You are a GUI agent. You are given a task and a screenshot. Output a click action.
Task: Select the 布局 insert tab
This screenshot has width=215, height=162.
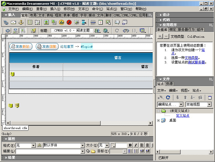[x=33, y=15]
